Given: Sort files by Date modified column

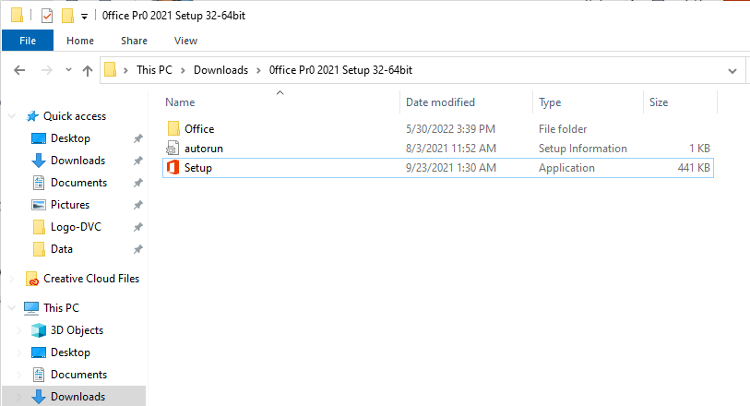Looking at the screenshot, I should (x=440, y=102).
